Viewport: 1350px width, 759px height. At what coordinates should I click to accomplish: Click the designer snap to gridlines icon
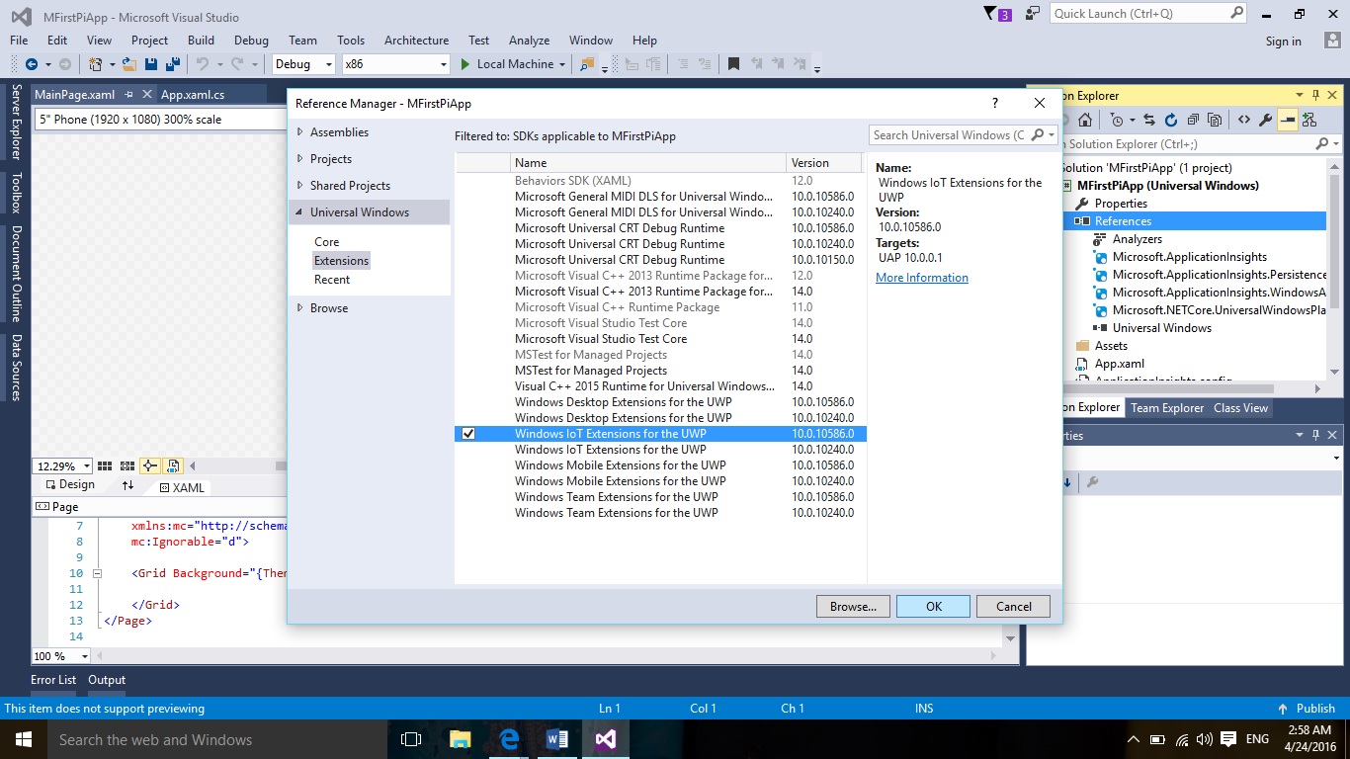[127, 465]
